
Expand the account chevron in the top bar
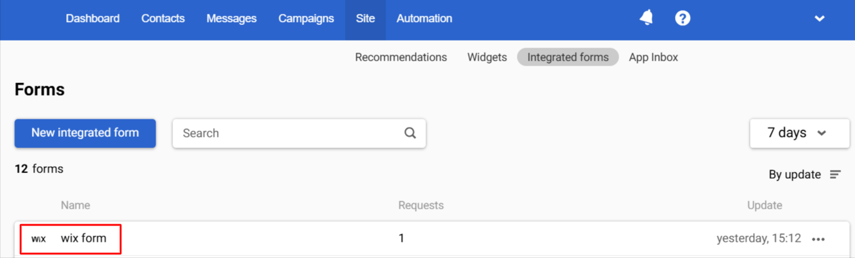tap(819, 19)
